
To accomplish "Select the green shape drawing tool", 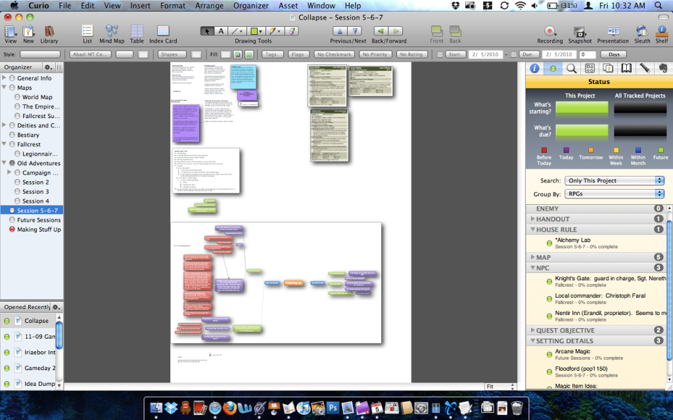I will pyautogui.click(x=256, y=31).
